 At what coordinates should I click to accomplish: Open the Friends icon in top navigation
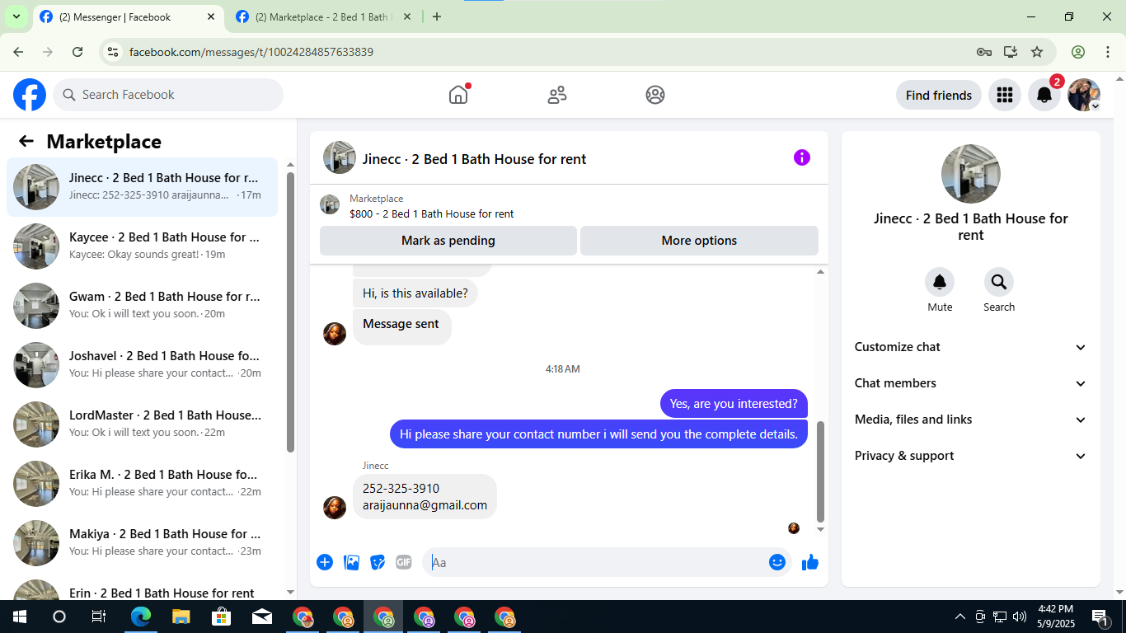click(557, 95)
